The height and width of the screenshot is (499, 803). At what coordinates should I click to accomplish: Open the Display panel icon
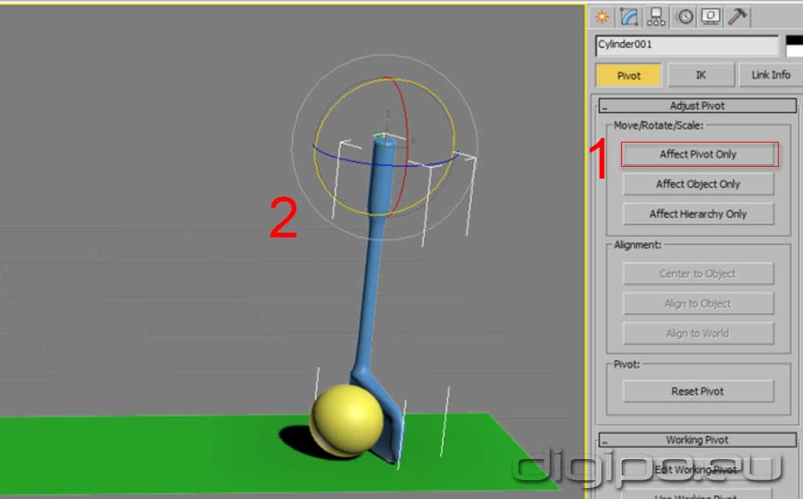(x=710, y=16)
